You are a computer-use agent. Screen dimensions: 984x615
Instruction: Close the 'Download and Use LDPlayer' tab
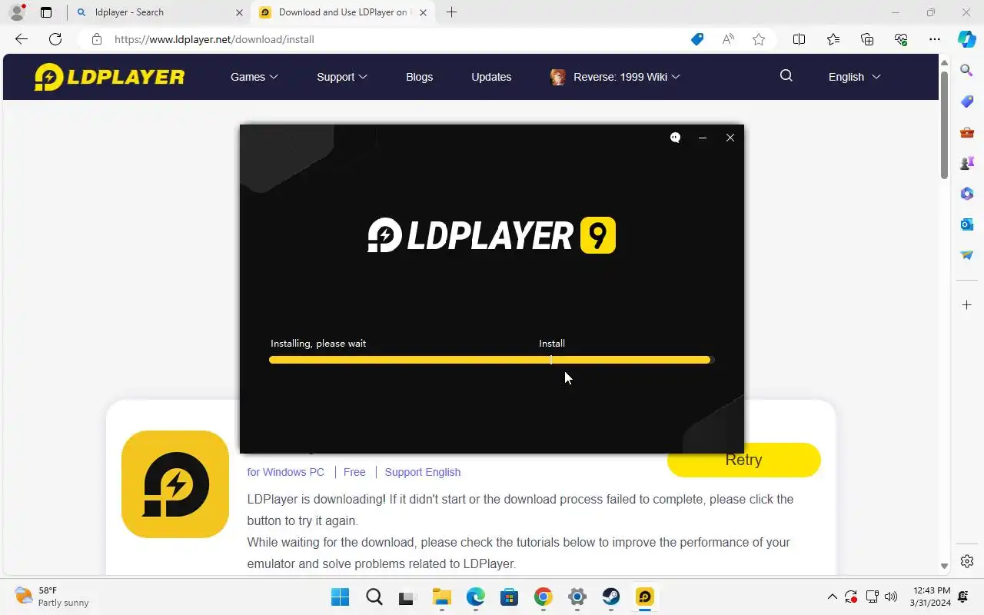point(423,12)
